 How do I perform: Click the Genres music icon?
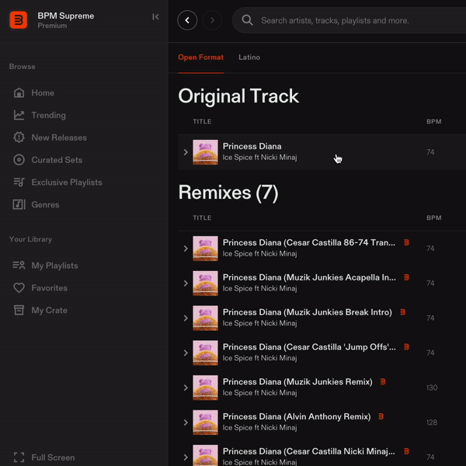coord(19,204)
